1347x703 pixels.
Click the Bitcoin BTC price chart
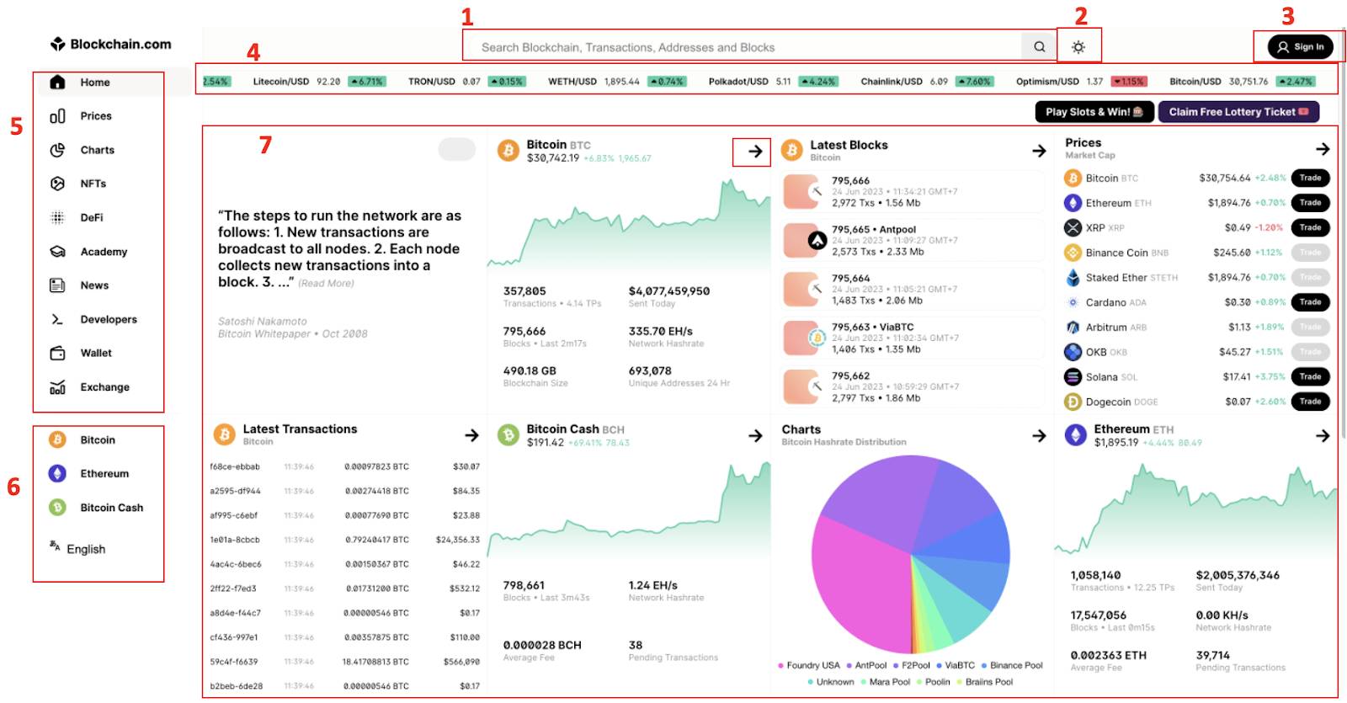[629, 224]
